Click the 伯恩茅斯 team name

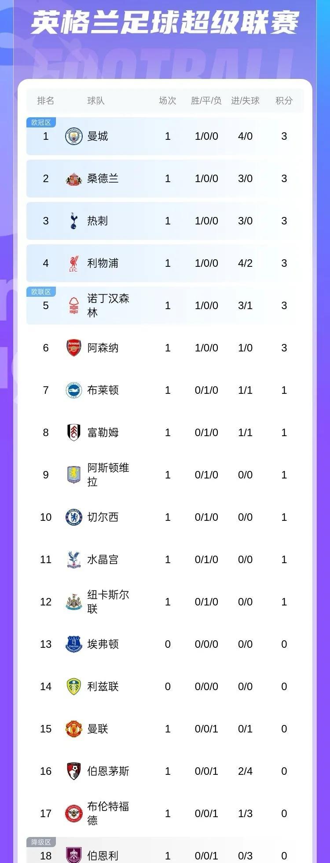tap(108, 771)
